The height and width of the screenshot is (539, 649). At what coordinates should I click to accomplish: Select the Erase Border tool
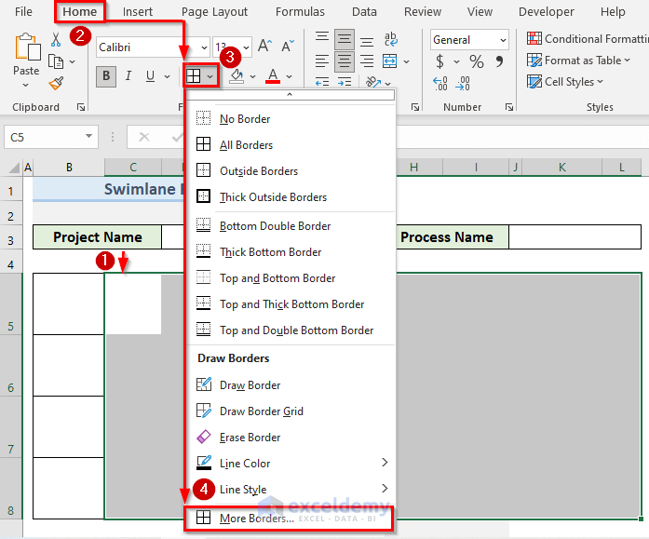pyautogui.click(x=250, y=438)
